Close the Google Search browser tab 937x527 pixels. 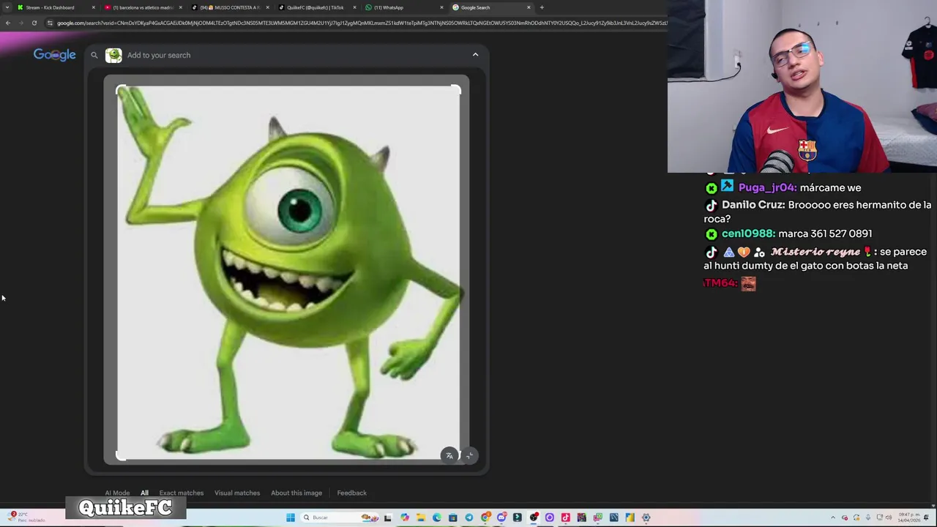(x=529, y=7)
